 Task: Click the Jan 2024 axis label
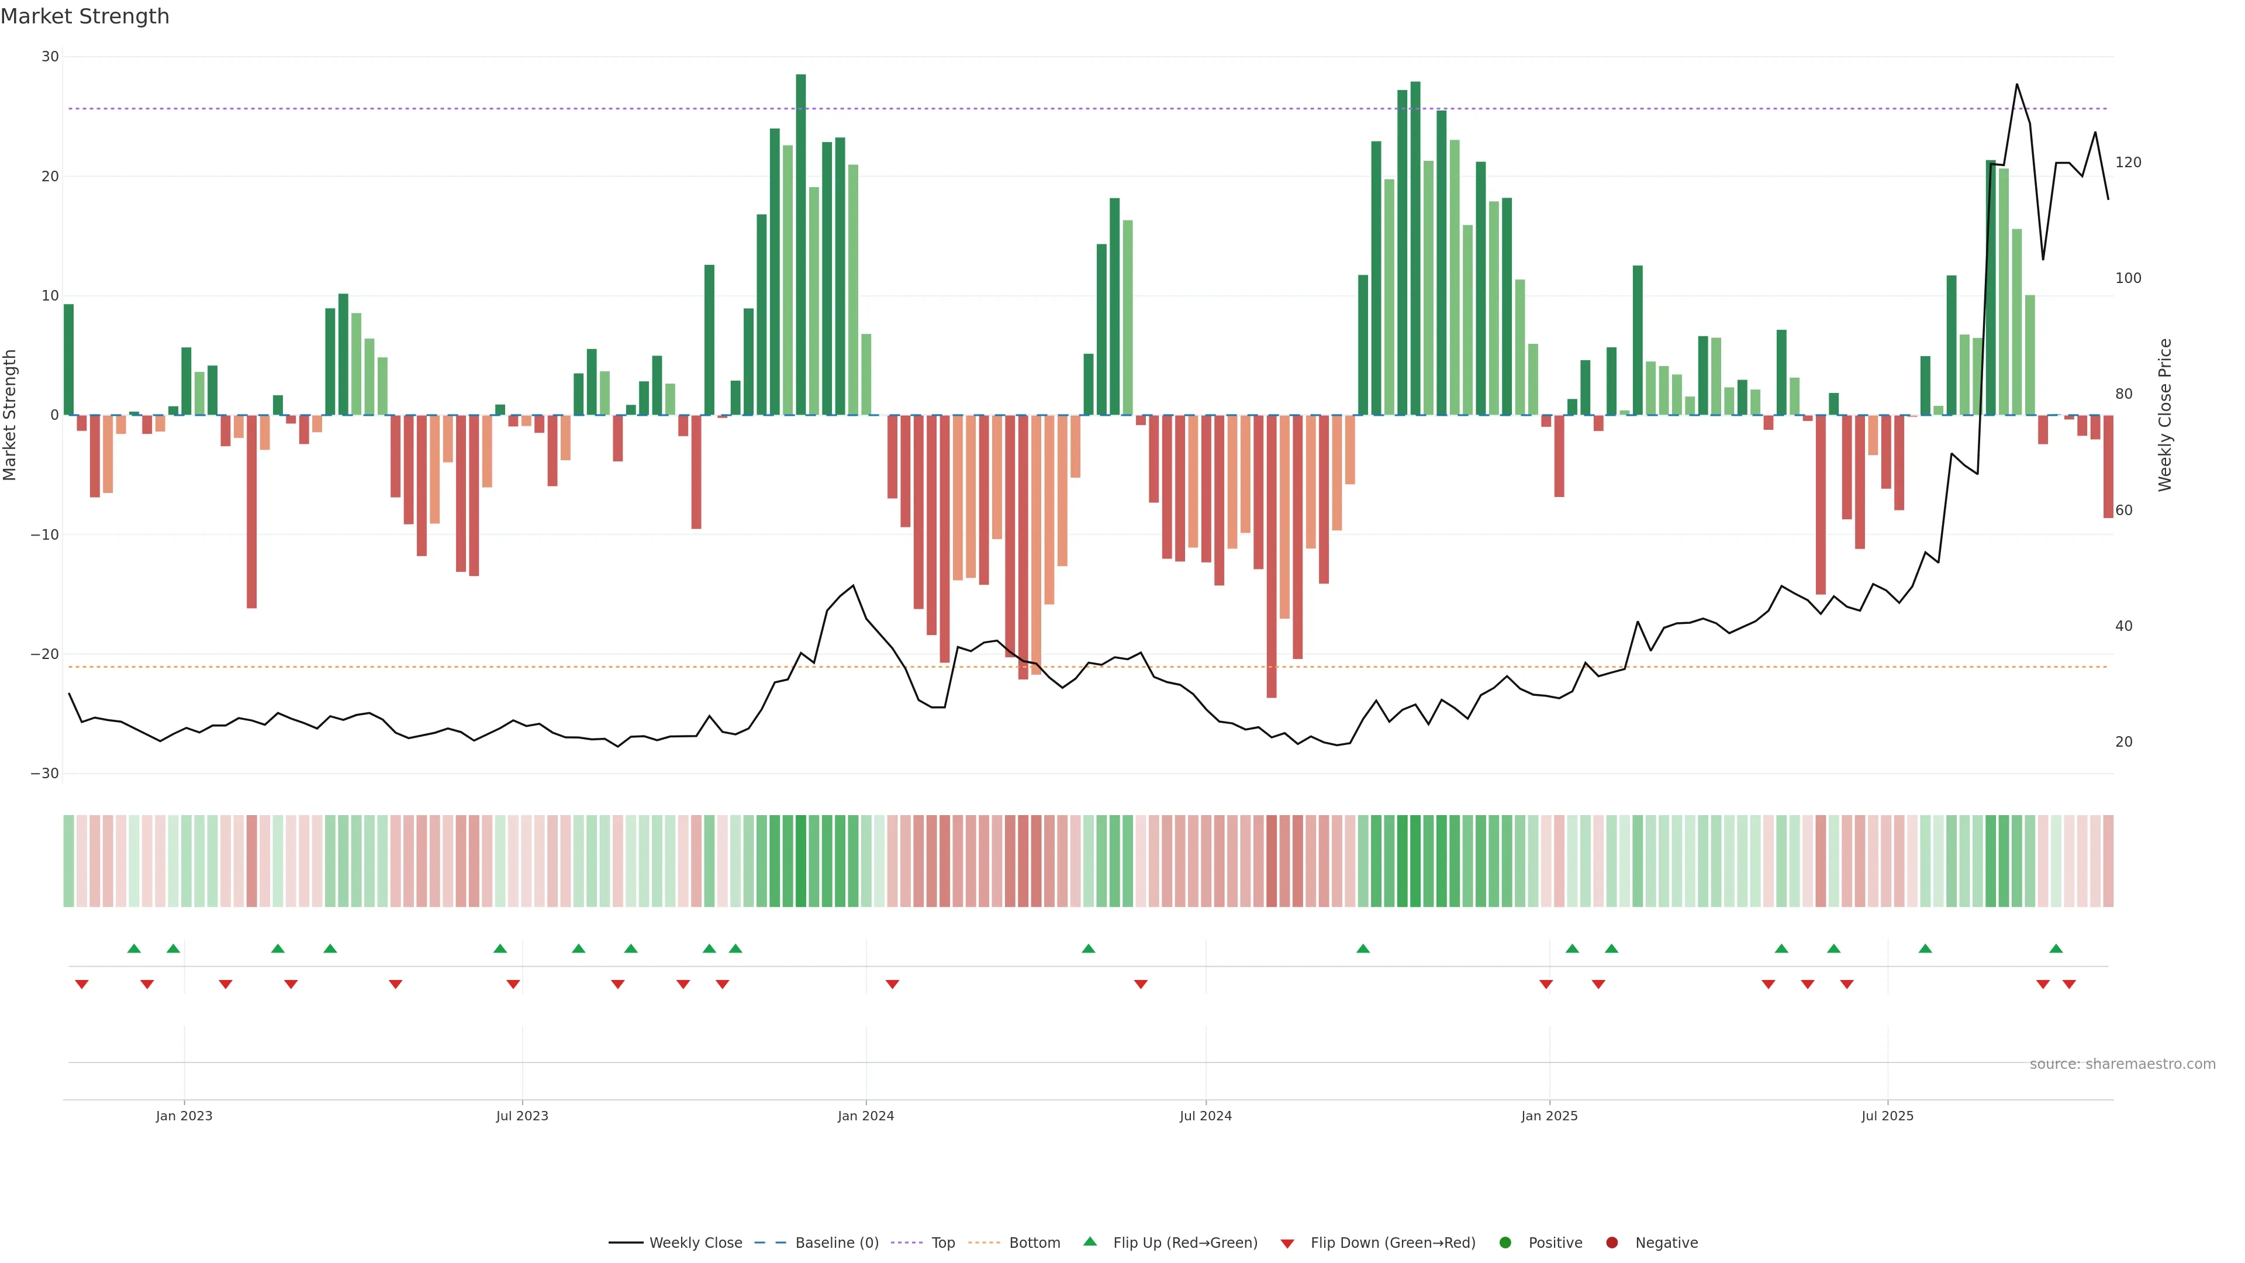pyautogui.click(x=865, y=1116)
